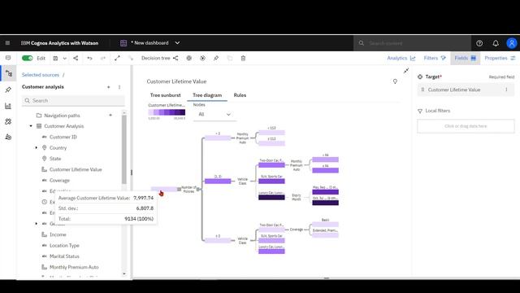520x293 pixels.
Task: Click the data source Search box
Action: tap(73, 100)
